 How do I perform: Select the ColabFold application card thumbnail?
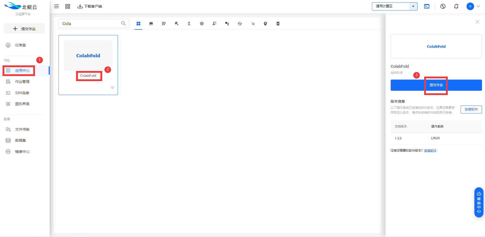pos(88,56)
